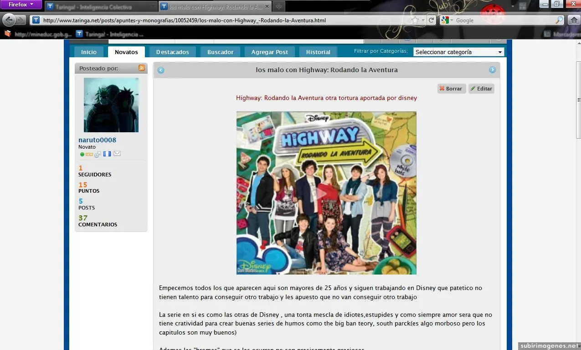Open the list-all-tabs dropdown arrow
581x350 pixels.
tap(513, 7)
